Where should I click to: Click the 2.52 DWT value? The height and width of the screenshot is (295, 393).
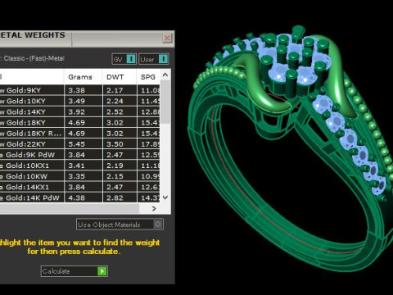[x=115, y=112]
